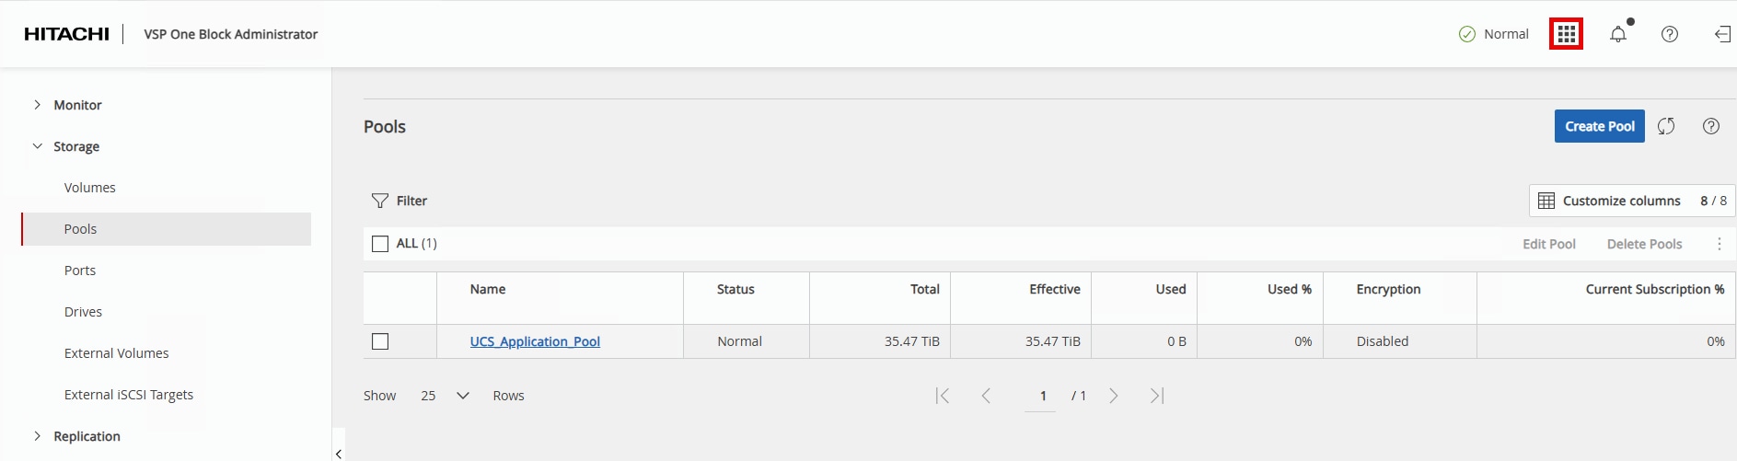Open the notifications bell

(x=1617, y=34)
